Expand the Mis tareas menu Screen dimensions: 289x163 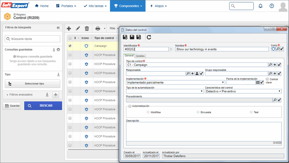tap(95, 6)
